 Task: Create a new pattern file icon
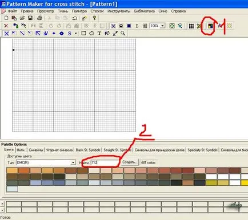click(x=6, y=18)
